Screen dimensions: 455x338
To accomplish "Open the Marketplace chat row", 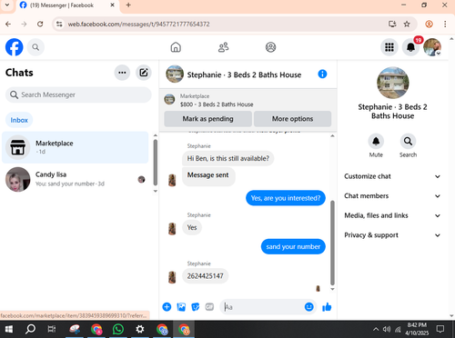I will [76, 147].
